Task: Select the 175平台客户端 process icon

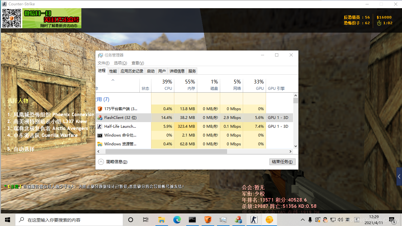Action: (x=100, y=109)
